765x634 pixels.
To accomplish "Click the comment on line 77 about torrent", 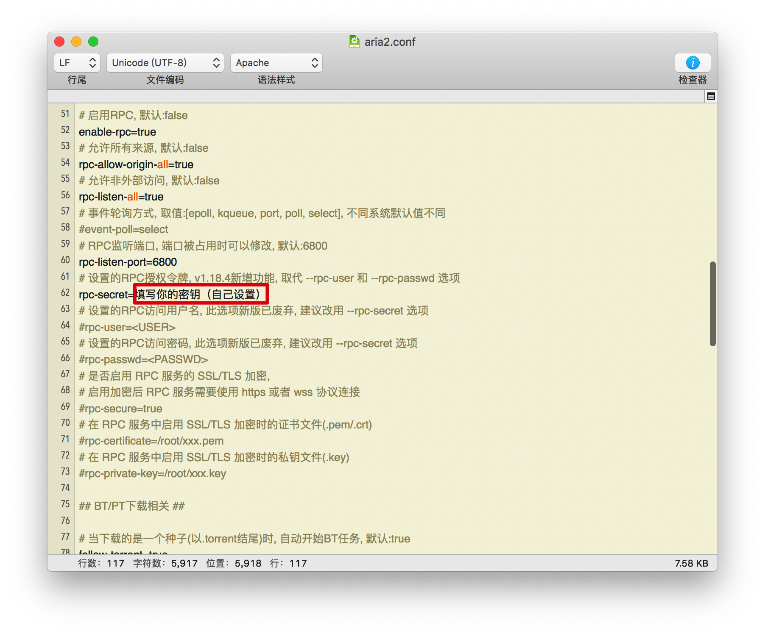I will [x=245, y=539].
